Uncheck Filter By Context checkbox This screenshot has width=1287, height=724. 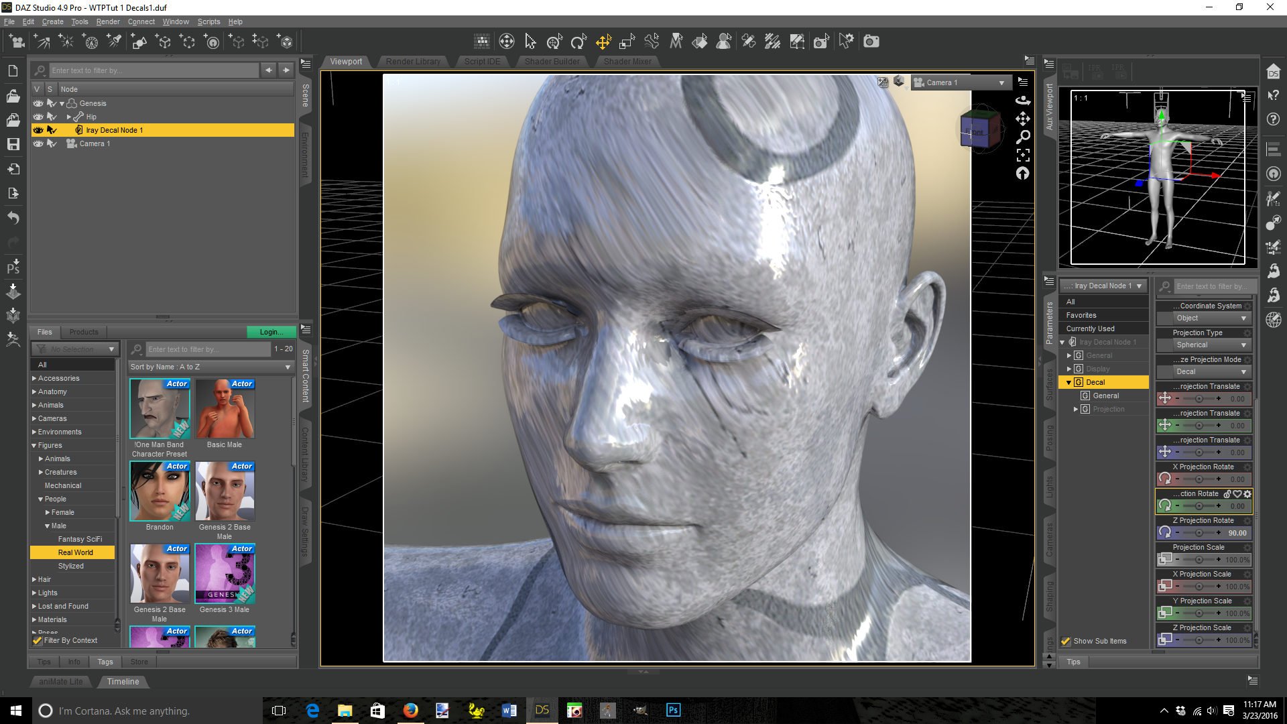click(38, 641)
